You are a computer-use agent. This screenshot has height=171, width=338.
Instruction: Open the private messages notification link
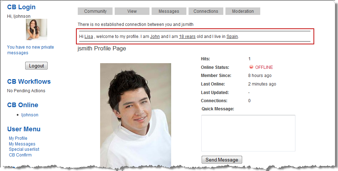[31, 50]
